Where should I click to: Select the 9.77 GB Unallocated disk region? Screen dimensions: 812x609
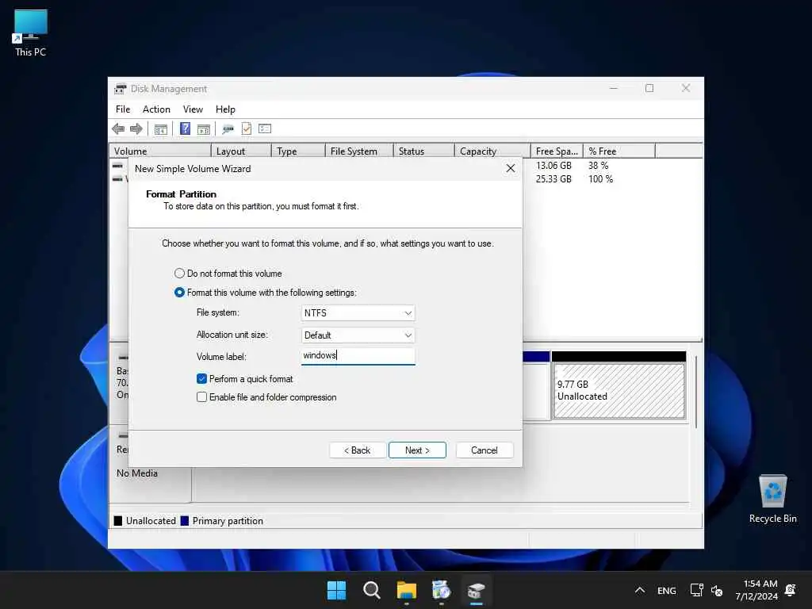coord(619,390)
